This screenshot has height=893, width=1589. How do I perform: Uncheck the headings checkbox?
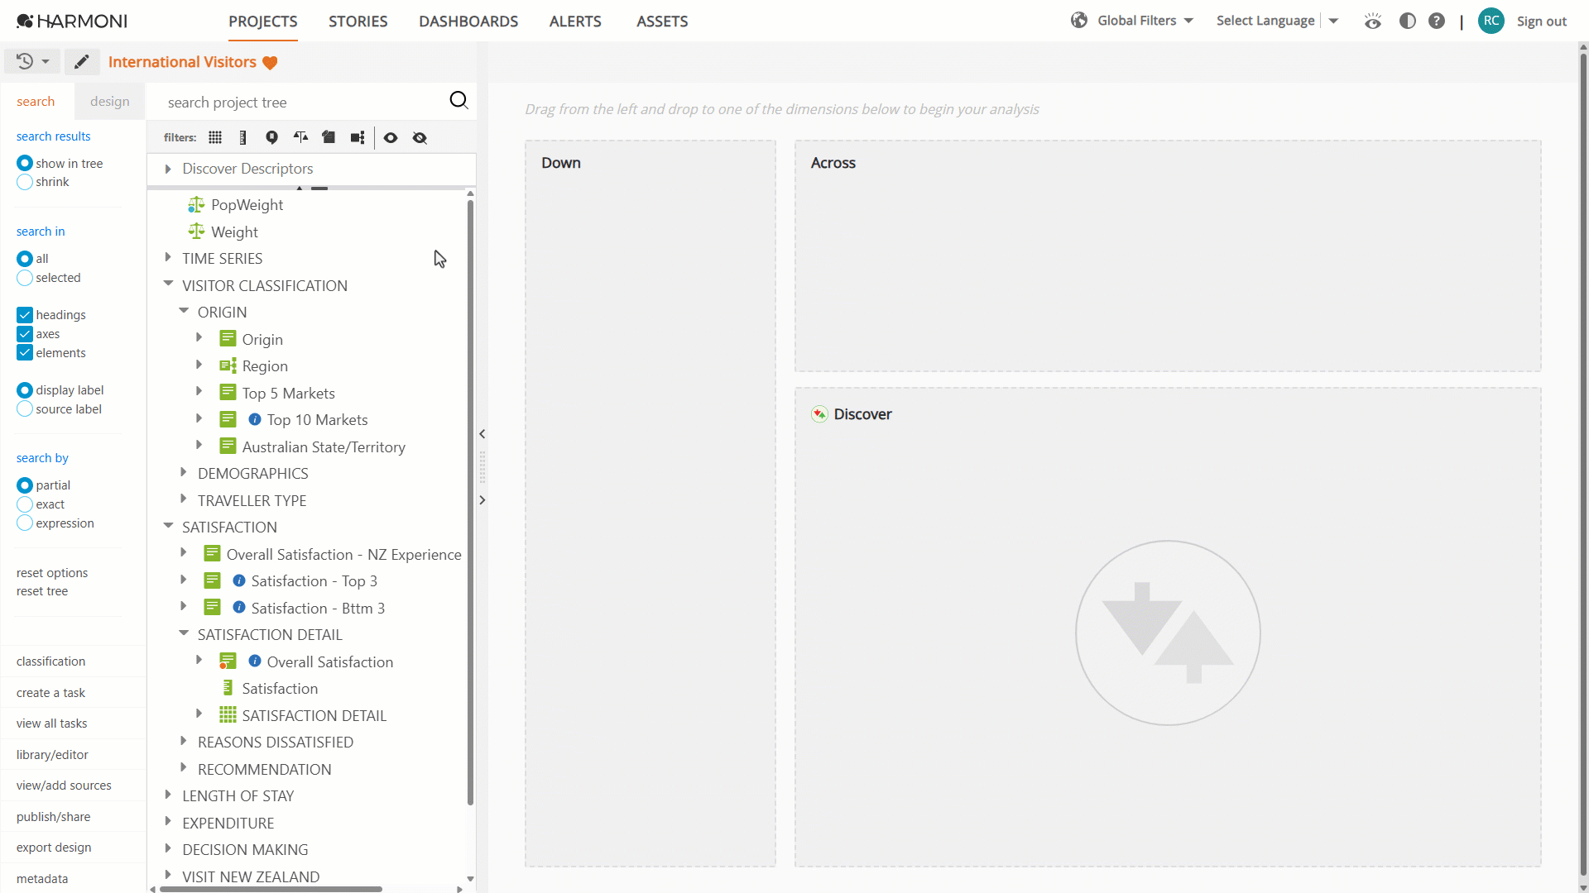25,315
